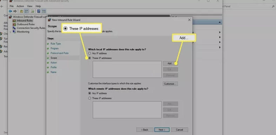Click the Action step in Steps list
276x135 pixels.
54,63
